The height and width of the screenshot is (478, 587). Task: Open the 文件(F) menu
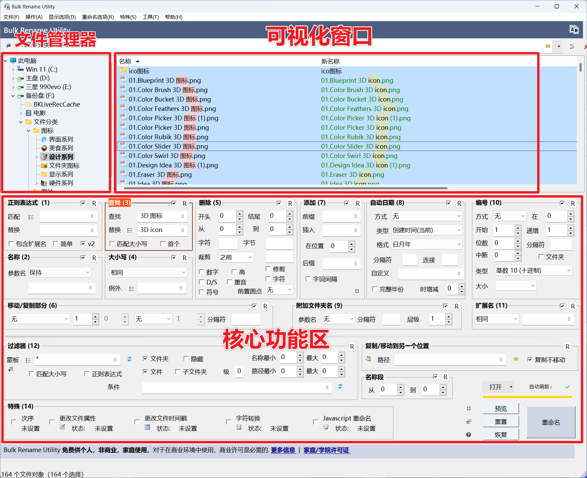(x=11, y=17)
